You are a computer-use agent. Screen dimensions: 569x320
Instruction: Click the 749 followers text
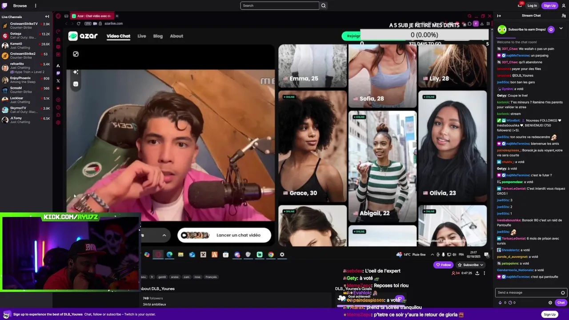[153, 298]
